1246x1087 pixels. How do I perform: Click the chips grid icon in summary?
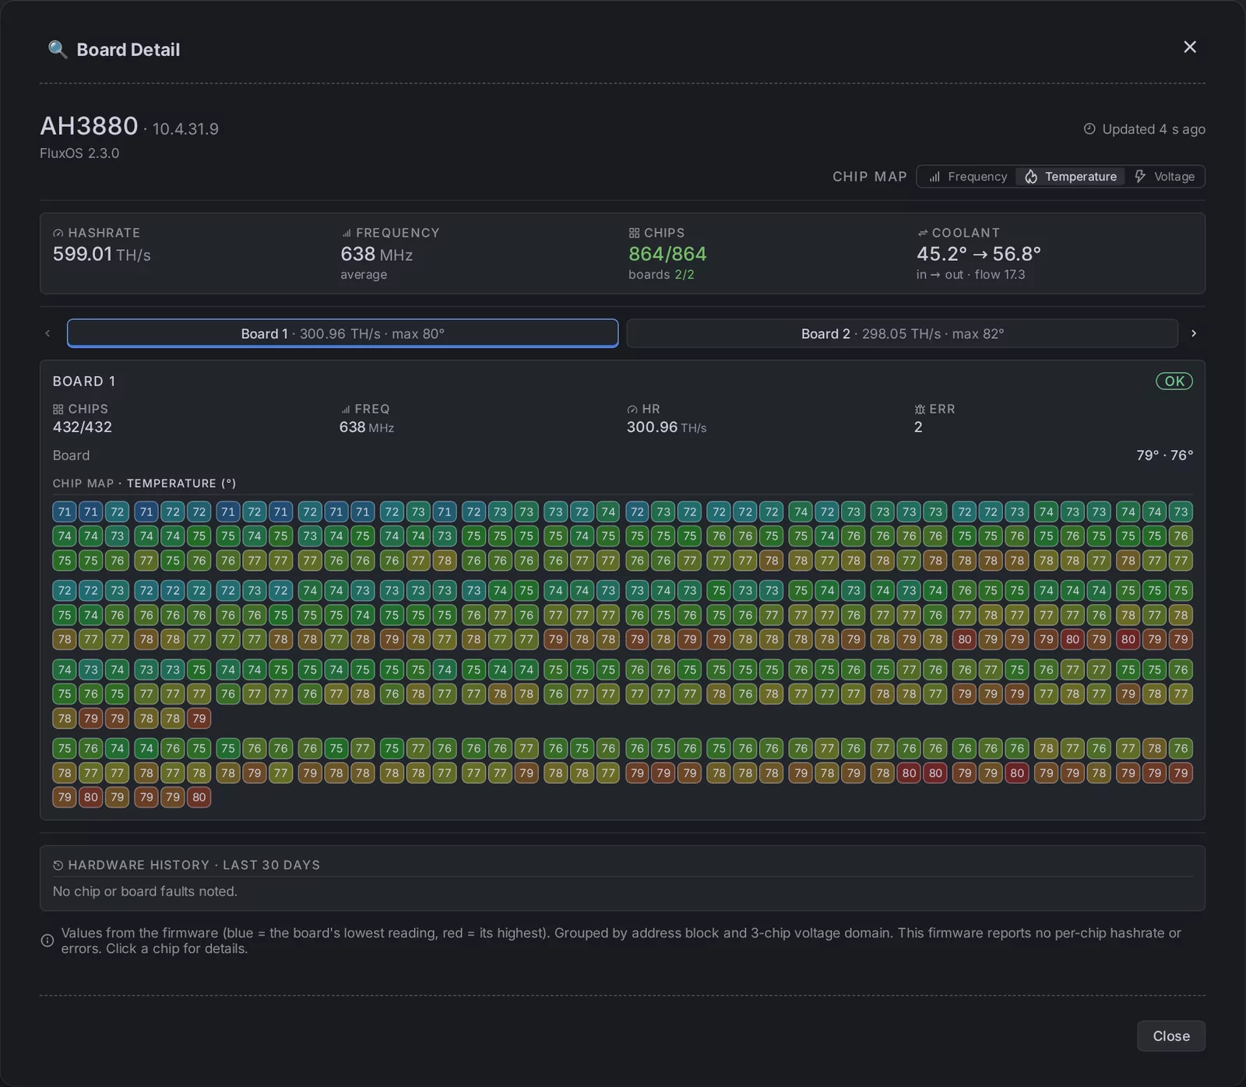(634, 234)
